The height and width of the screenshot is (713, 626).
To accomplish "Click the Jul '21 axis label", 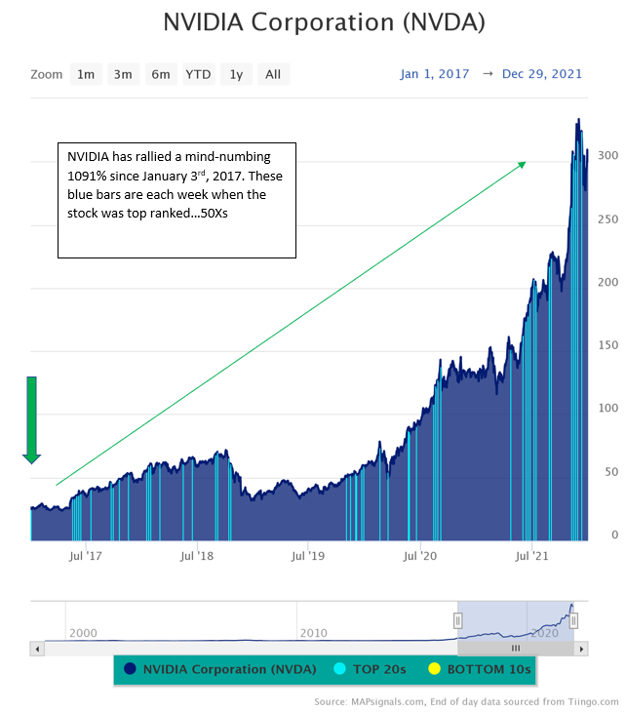I will click(x=531, y=556).
